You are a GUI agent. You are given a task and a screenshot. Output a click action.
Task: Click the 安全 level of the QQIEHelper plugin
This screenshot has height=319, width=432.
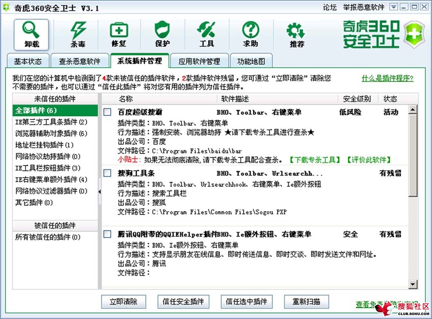tap(350, 235)
